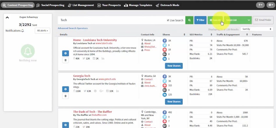Sort by the Shares column arrows

[x=184, y=35]
